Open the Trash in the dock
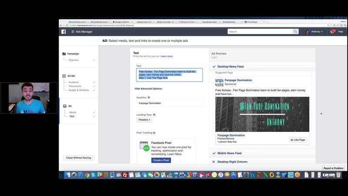This screenshot has height=196, width=348. point(338,175)
